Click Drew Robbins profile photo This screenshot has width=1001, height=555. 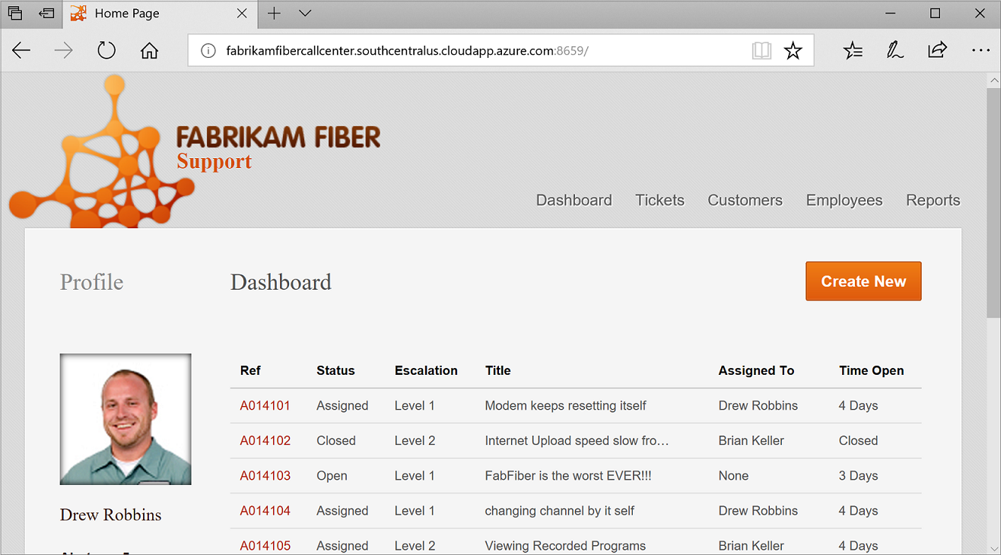click(125, 419)
